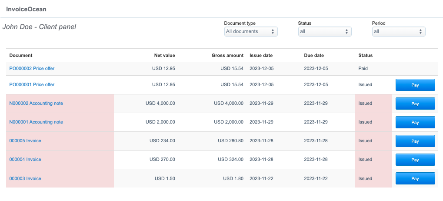Open invoice 000005
This screenshot has height=201, width=443.
(x=25, y=141)
